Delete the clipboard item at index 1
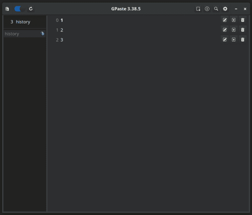 click(243, 30)
